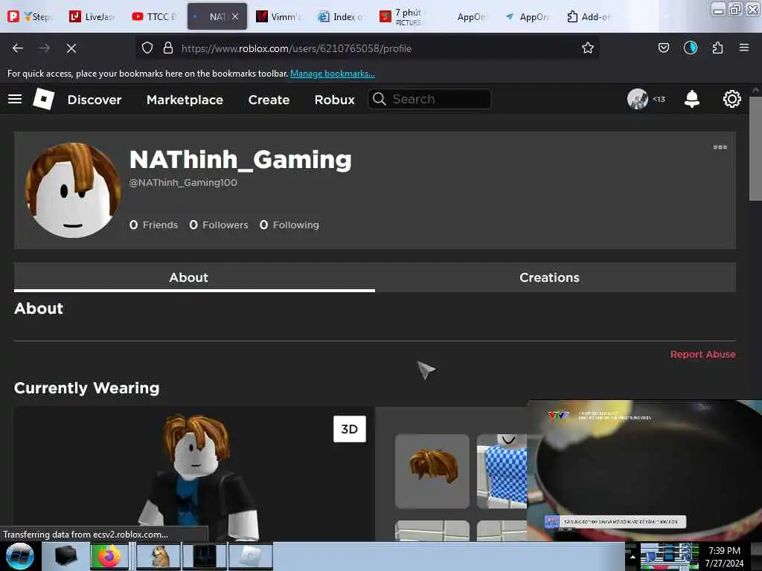Open Create in Roblox navbar

coord(269,100)
